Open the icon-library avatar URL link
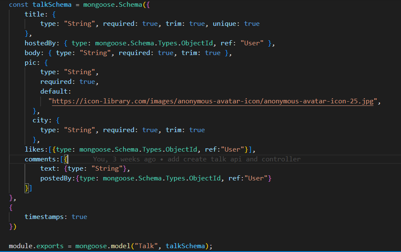The width and height of the screenshot is (401, 252). [212, 102]
